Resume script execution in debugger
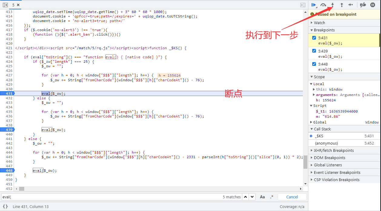 (x=313, y=5)
